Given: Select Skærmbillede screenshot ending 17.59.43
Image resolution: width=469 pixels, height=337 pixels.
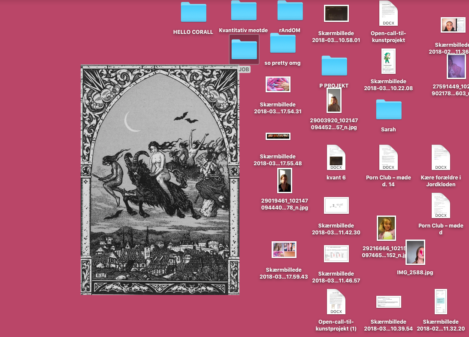Looking at the screenshot, I should click(x=284, y=249).
